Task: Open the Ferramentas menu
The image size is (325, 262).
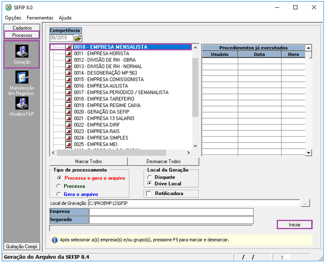Action: 40,18
